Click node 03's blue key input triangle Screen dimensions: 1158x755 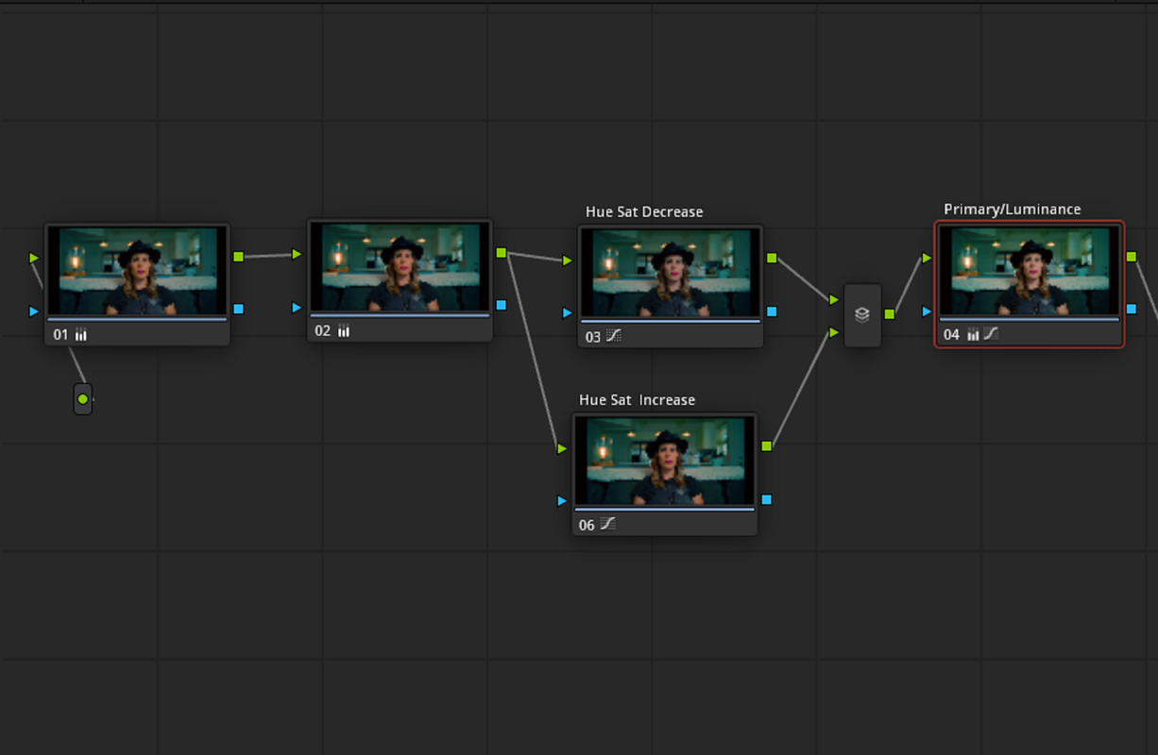click(568, 312)
